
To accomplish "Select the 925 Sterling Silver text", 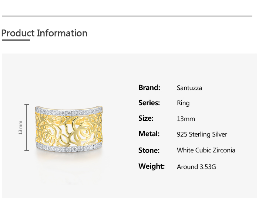I will [202, 134].
